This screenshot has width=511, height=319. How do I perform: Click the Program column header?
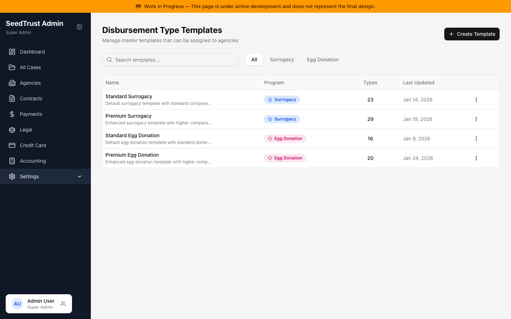tap(274, 83)
